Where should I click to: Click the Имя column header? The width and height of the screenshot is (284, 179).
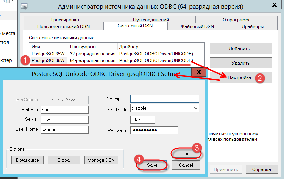[x=49, y=47]
